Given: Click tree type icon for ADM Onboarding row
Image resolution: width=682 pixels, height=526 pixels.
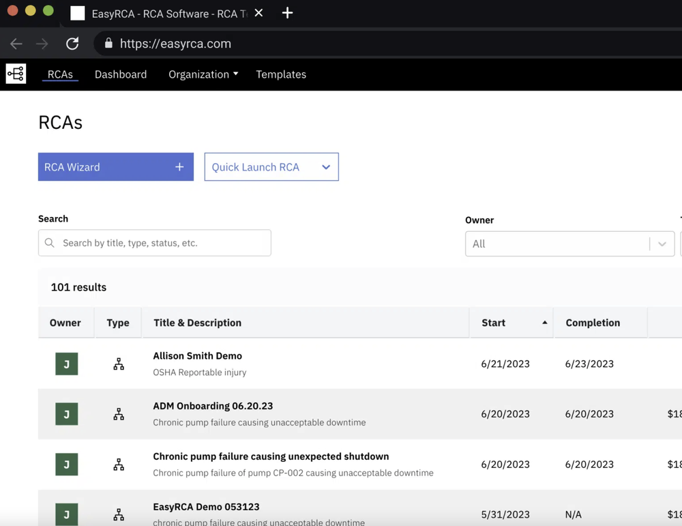Looking at the screenshot, I should tap(119, 414).
